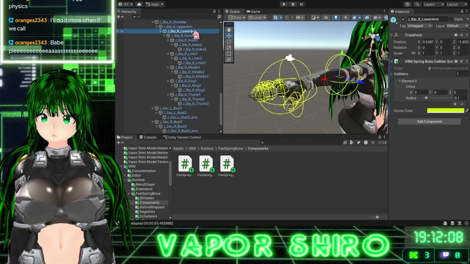This screenshot has height=264, width=470.
Task: Click the Step frame button
Action: [301, 4]
